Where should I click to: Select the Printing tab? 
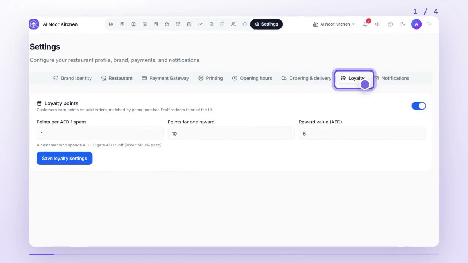tap(211, 78)
